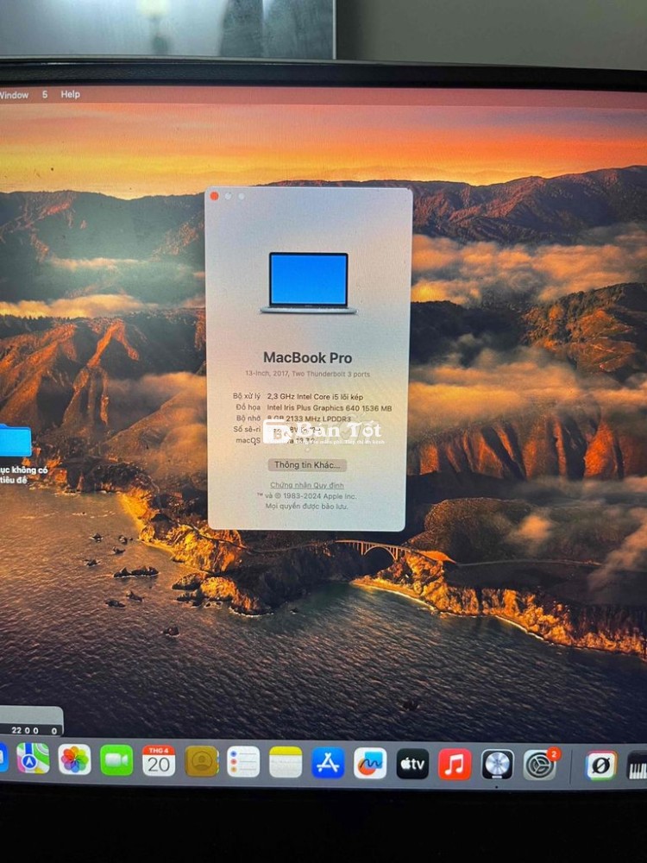Open Reminders from the Dock
647x863 pixels.
[243, 762]
